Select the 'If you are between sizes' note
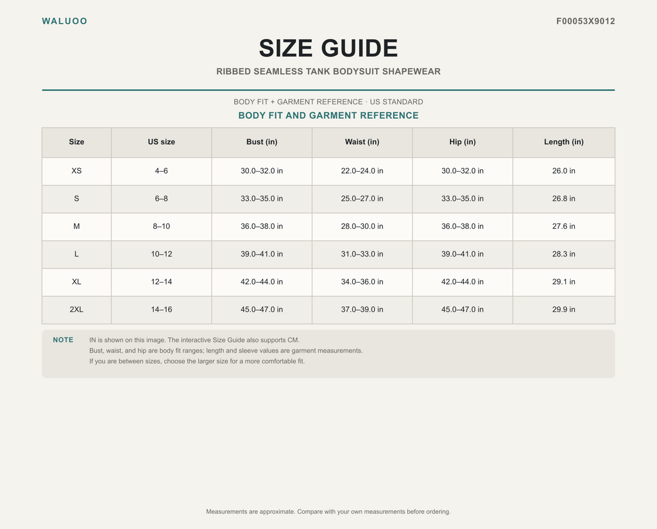Image resolution: width=657 pixels, height=529 pixels. 197,361
